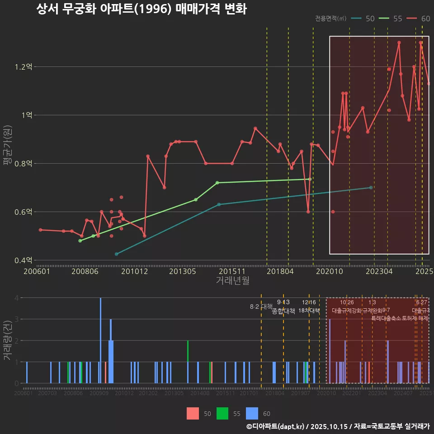
Task: Click the green volume bar reaching height 2
Action: point(188,362)
